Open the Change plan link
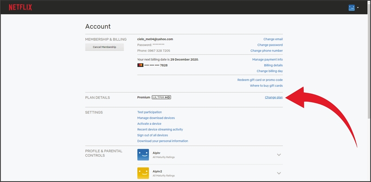Image resolution: width=371 pixels, height=182 pixels. [x=274, y=97]
